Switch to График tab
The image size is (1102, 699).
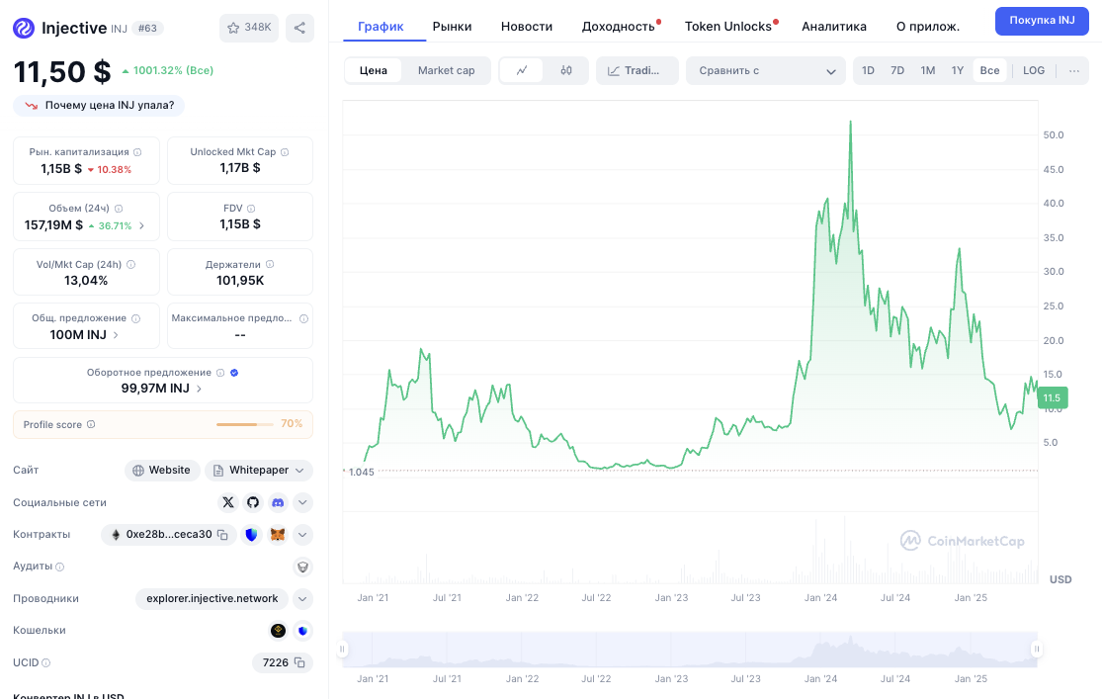coord(381,26)
